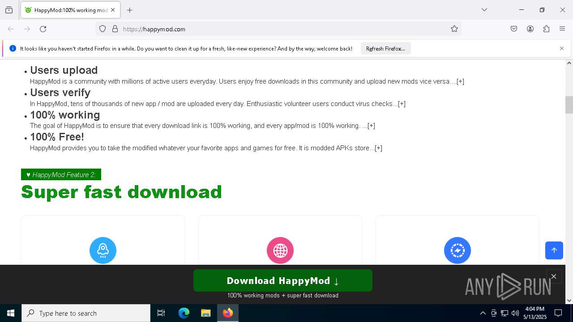Click HappyMod Feature 2 green label
The height and width of the screenshot is (322, 573).
click(61, 174)
